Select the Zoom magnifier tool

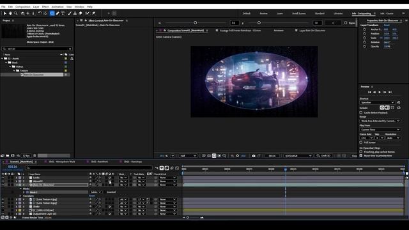point(16,13)
